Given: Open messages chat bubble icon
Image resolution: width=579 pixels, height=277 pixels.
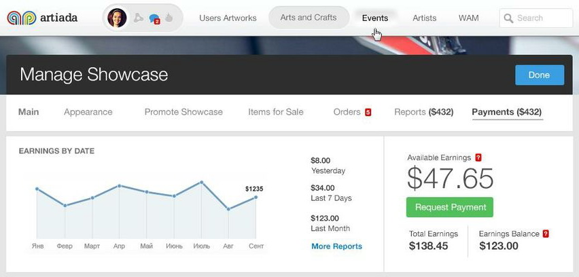Looking at the screenshot, I should pyautogui.click(x=154, y=18).
